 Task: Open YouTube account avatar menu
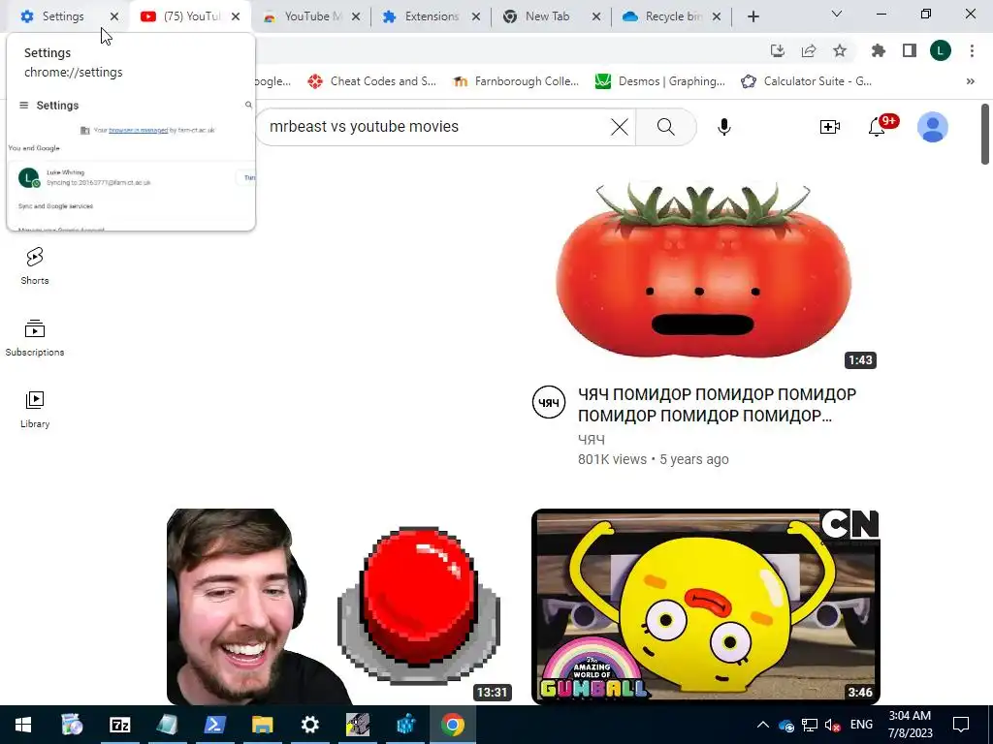point(933,127)
